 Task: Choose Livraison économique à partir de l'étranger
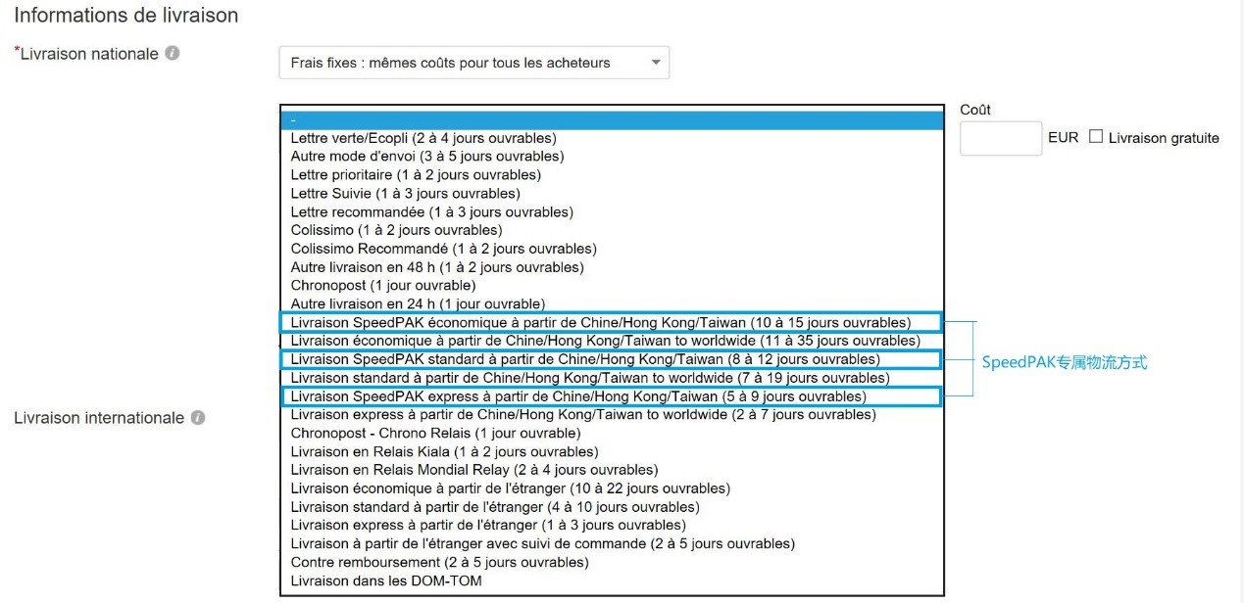[x=612, y=488]
